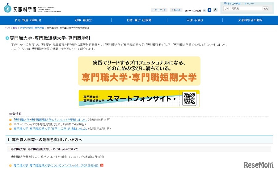Click the 専門職大学・専門職短期大学 yellow banner

tap(139, 71)
